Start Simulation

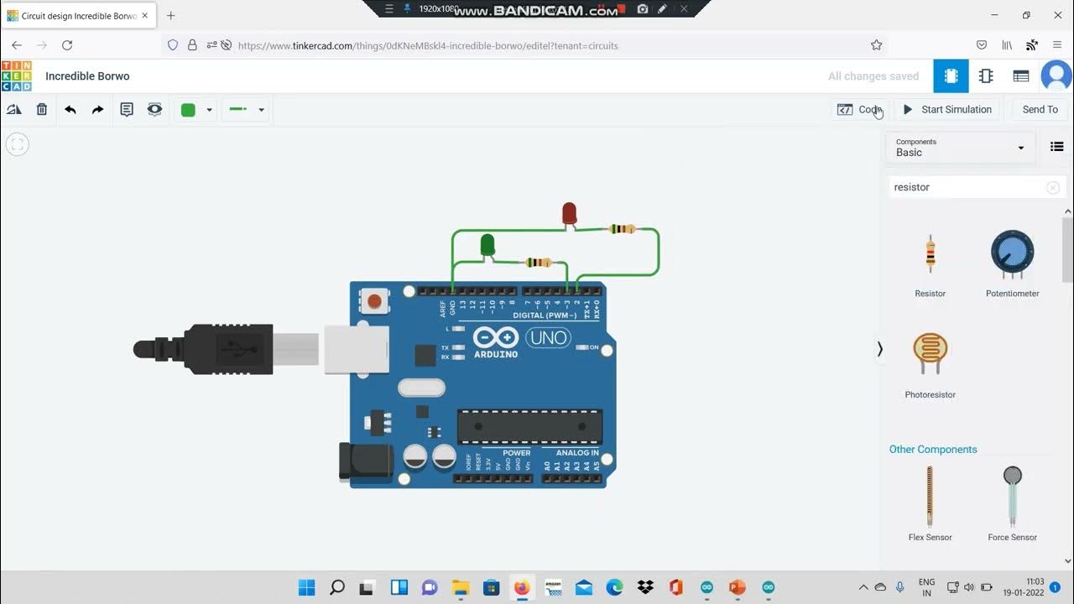click(947, 110)
